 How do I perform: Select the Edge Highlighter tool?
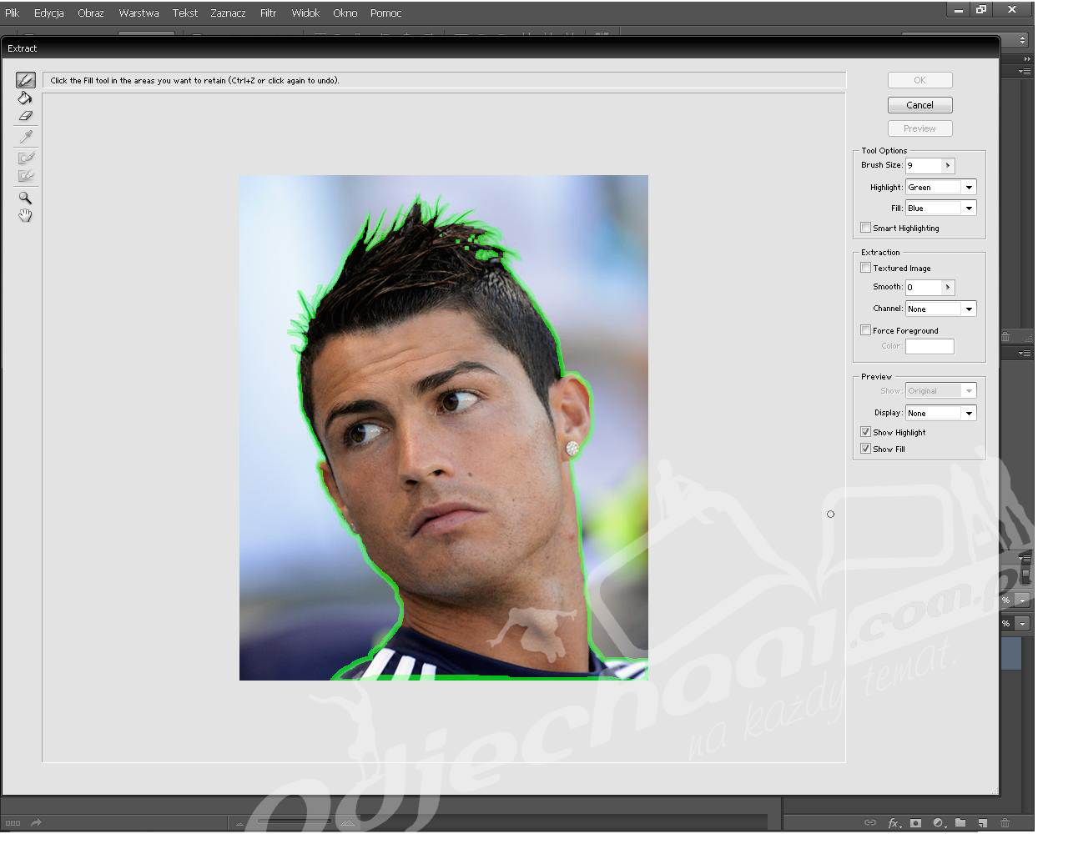click(x=25, y=80)
